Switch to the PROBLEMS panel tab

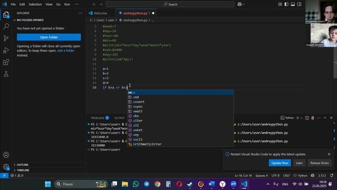[100, 118]
